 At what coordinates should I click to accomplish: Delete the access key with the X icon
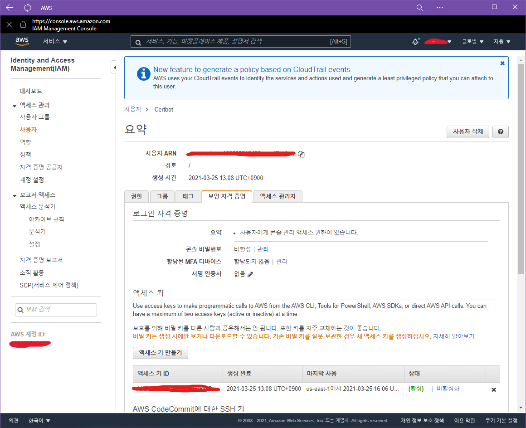[494, 390]
